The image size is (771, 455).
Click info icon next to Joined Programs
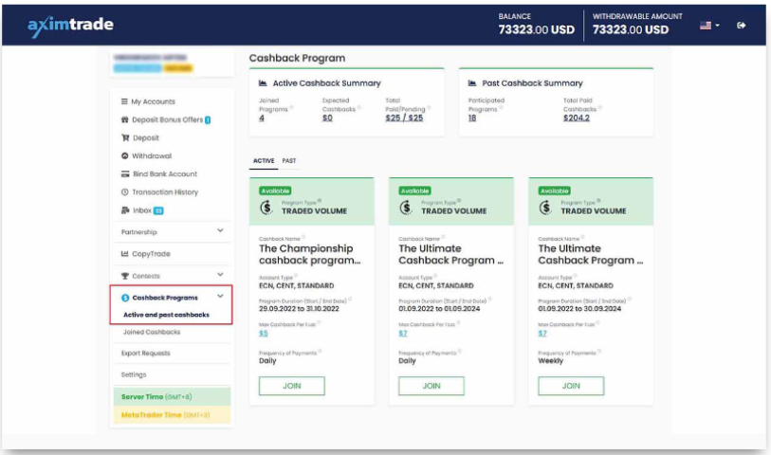coord(291,108)
